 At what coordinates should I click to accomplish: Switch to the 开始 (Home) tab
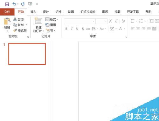click(21, 12)
